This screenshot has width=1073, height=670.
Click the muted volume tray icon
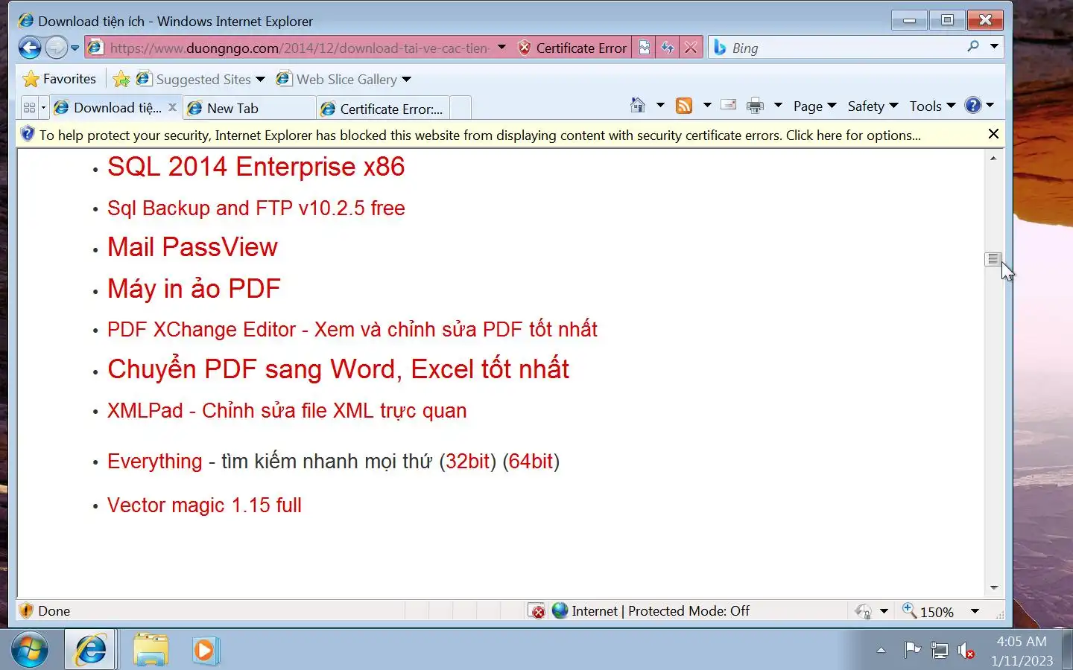tap(966, 651)
